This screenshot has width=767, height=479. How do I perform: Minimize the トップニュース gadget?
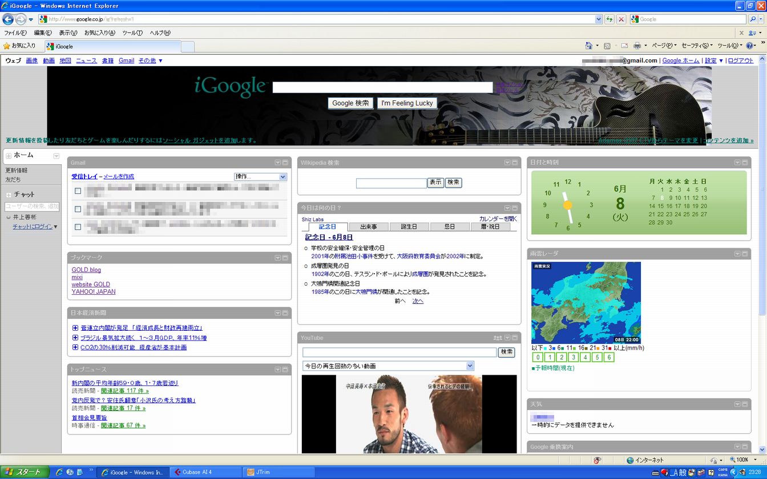[278, 370]
